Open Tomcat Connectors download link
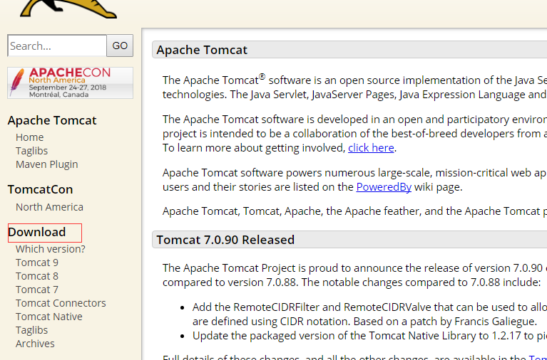Screen dimensions: 547x360 click(61, 303)
